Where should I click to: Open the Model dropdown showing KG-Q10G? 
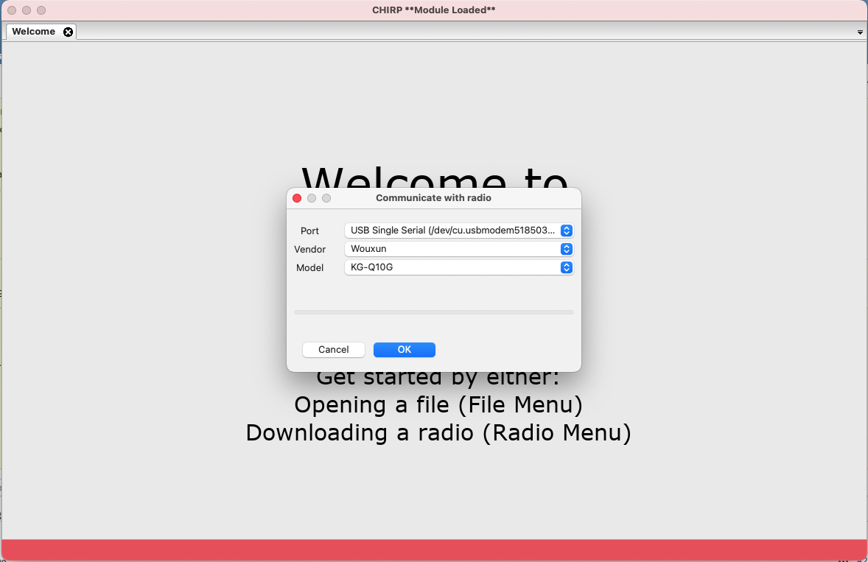coord(459,267)
